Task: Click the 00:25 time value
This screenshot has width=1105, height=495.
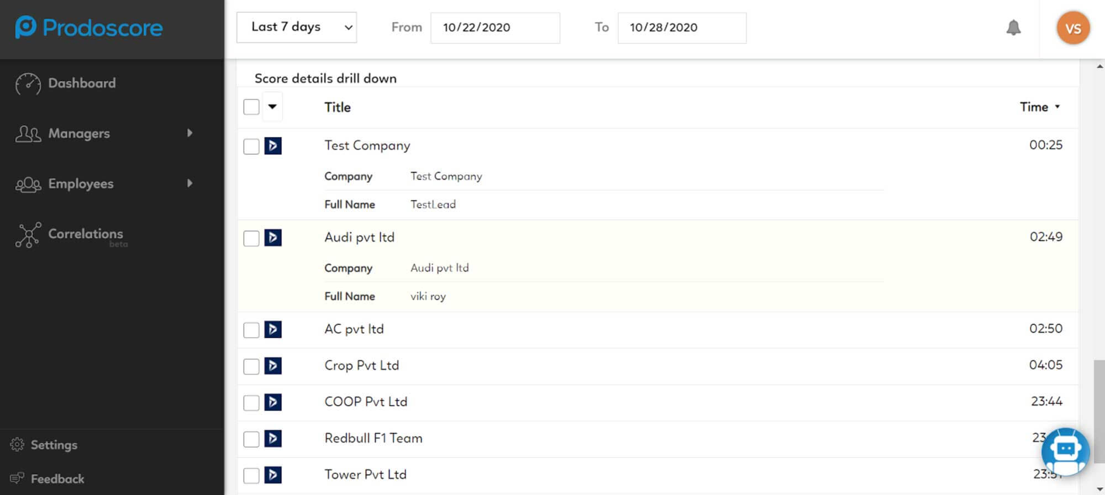Action: [1046, 145]
